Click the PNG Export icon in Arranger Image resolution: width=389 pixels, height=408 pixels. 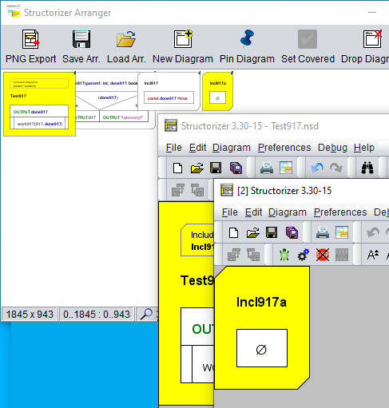(x=30, y=39)
